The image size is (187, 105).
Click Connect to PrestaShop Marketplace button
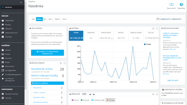tap(48, 53)
